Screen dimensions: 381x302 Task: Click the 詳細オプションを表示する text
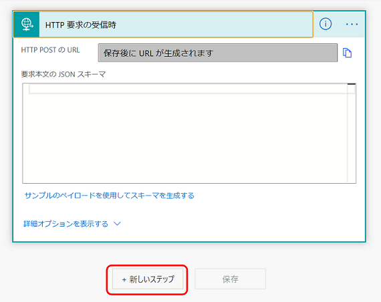[66, 224]
